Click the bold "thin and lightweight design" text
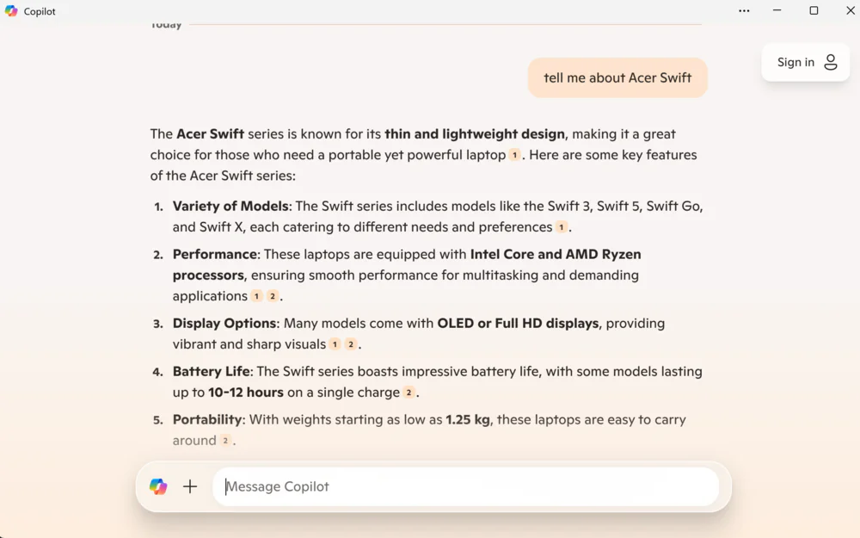Screen dimensions: 860x538 click(x=475, y=134)
